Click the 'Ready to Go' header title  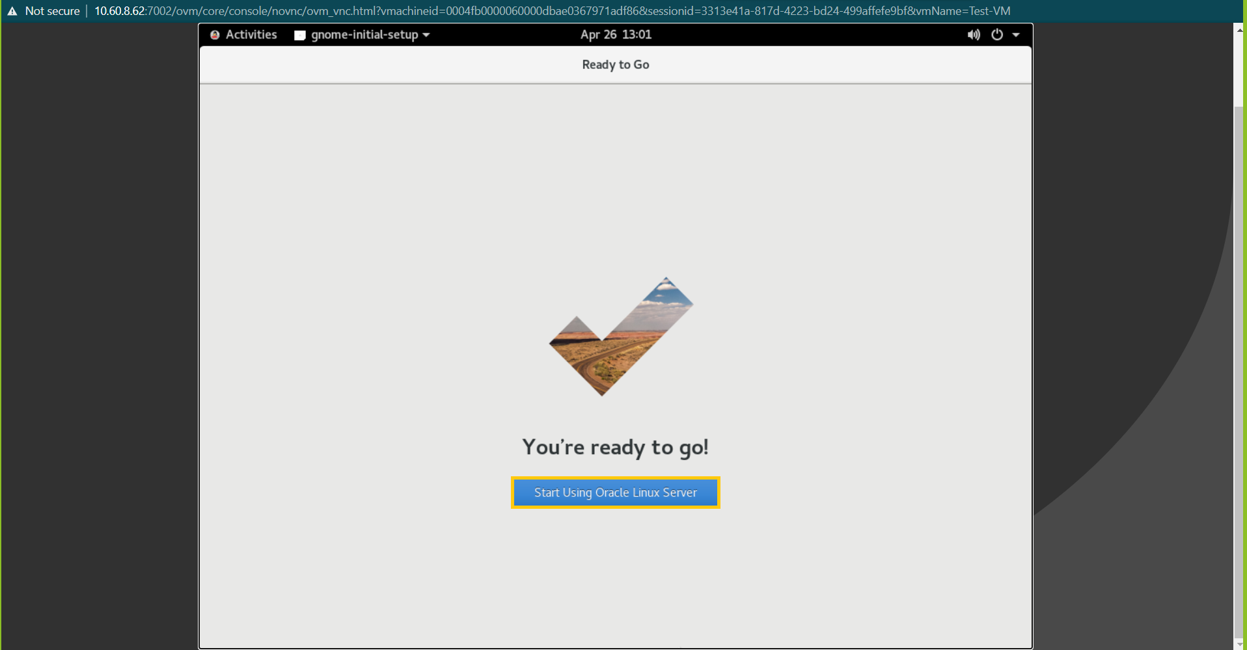(x=616, y=64)
